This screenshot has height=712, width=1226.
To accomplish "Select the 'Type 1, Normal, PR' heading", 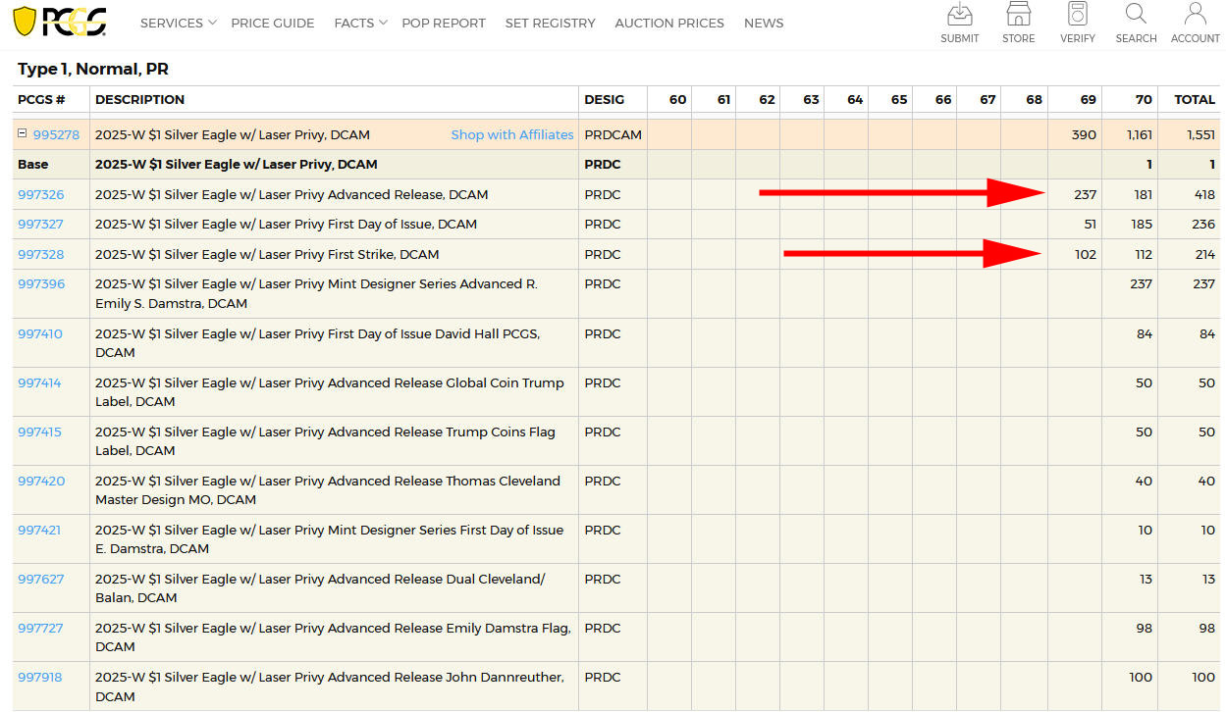I will (93, 69).
